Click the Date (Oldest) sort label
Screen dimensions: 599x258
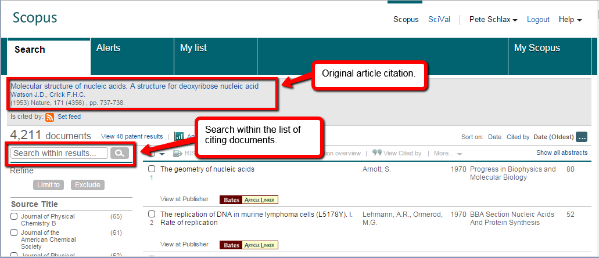pyautogui.click(x=554, y=137)
